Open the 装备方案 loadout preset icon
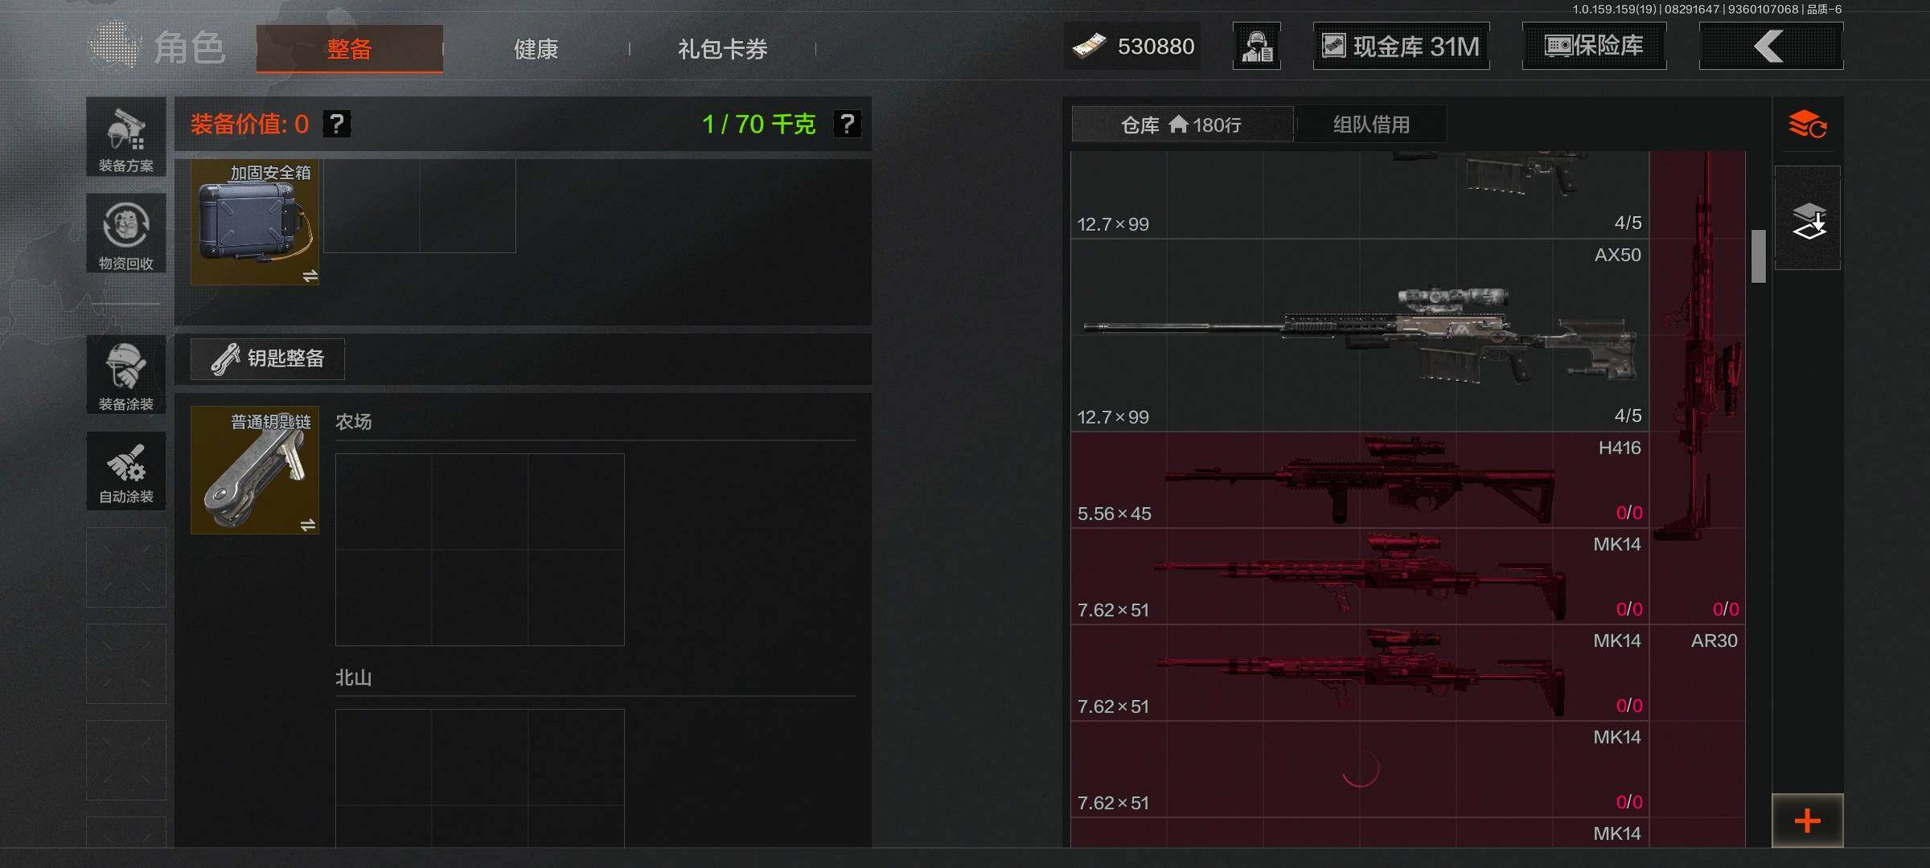 pyautogui.click(x=126, y=137)
